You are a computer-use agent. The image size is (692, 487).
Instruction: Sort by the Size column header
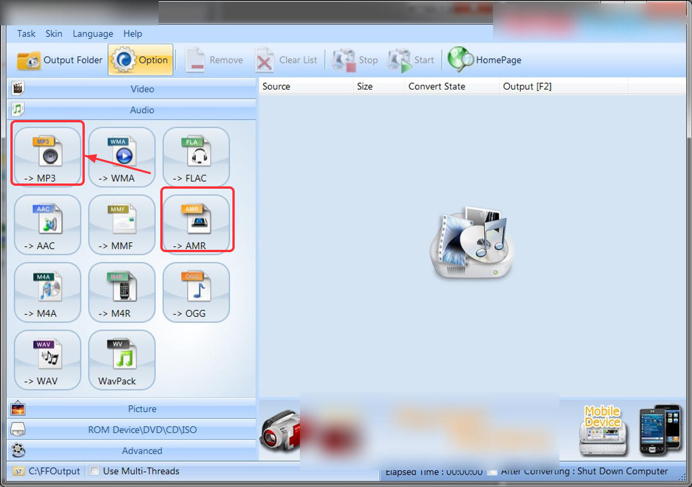click(379, 86)
